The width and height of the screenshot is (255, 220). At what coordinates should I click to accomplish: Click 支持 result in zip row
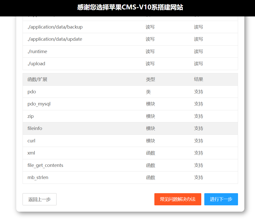pyautogui.click(x=198, y=116)
